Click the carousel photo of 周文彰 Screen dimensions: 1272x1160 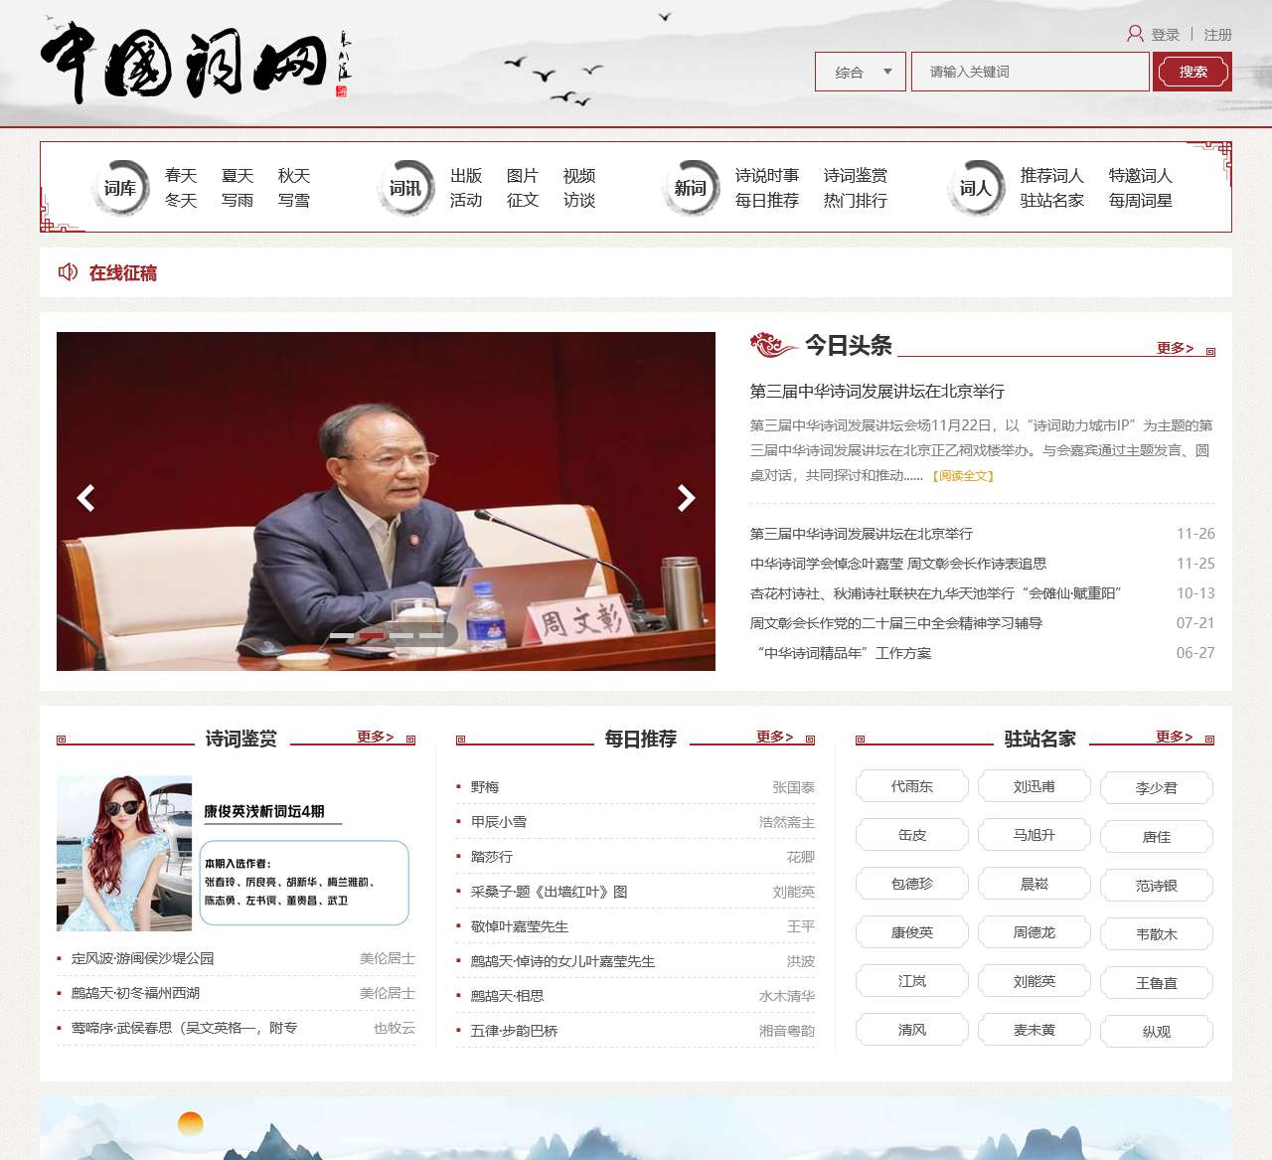386,501
